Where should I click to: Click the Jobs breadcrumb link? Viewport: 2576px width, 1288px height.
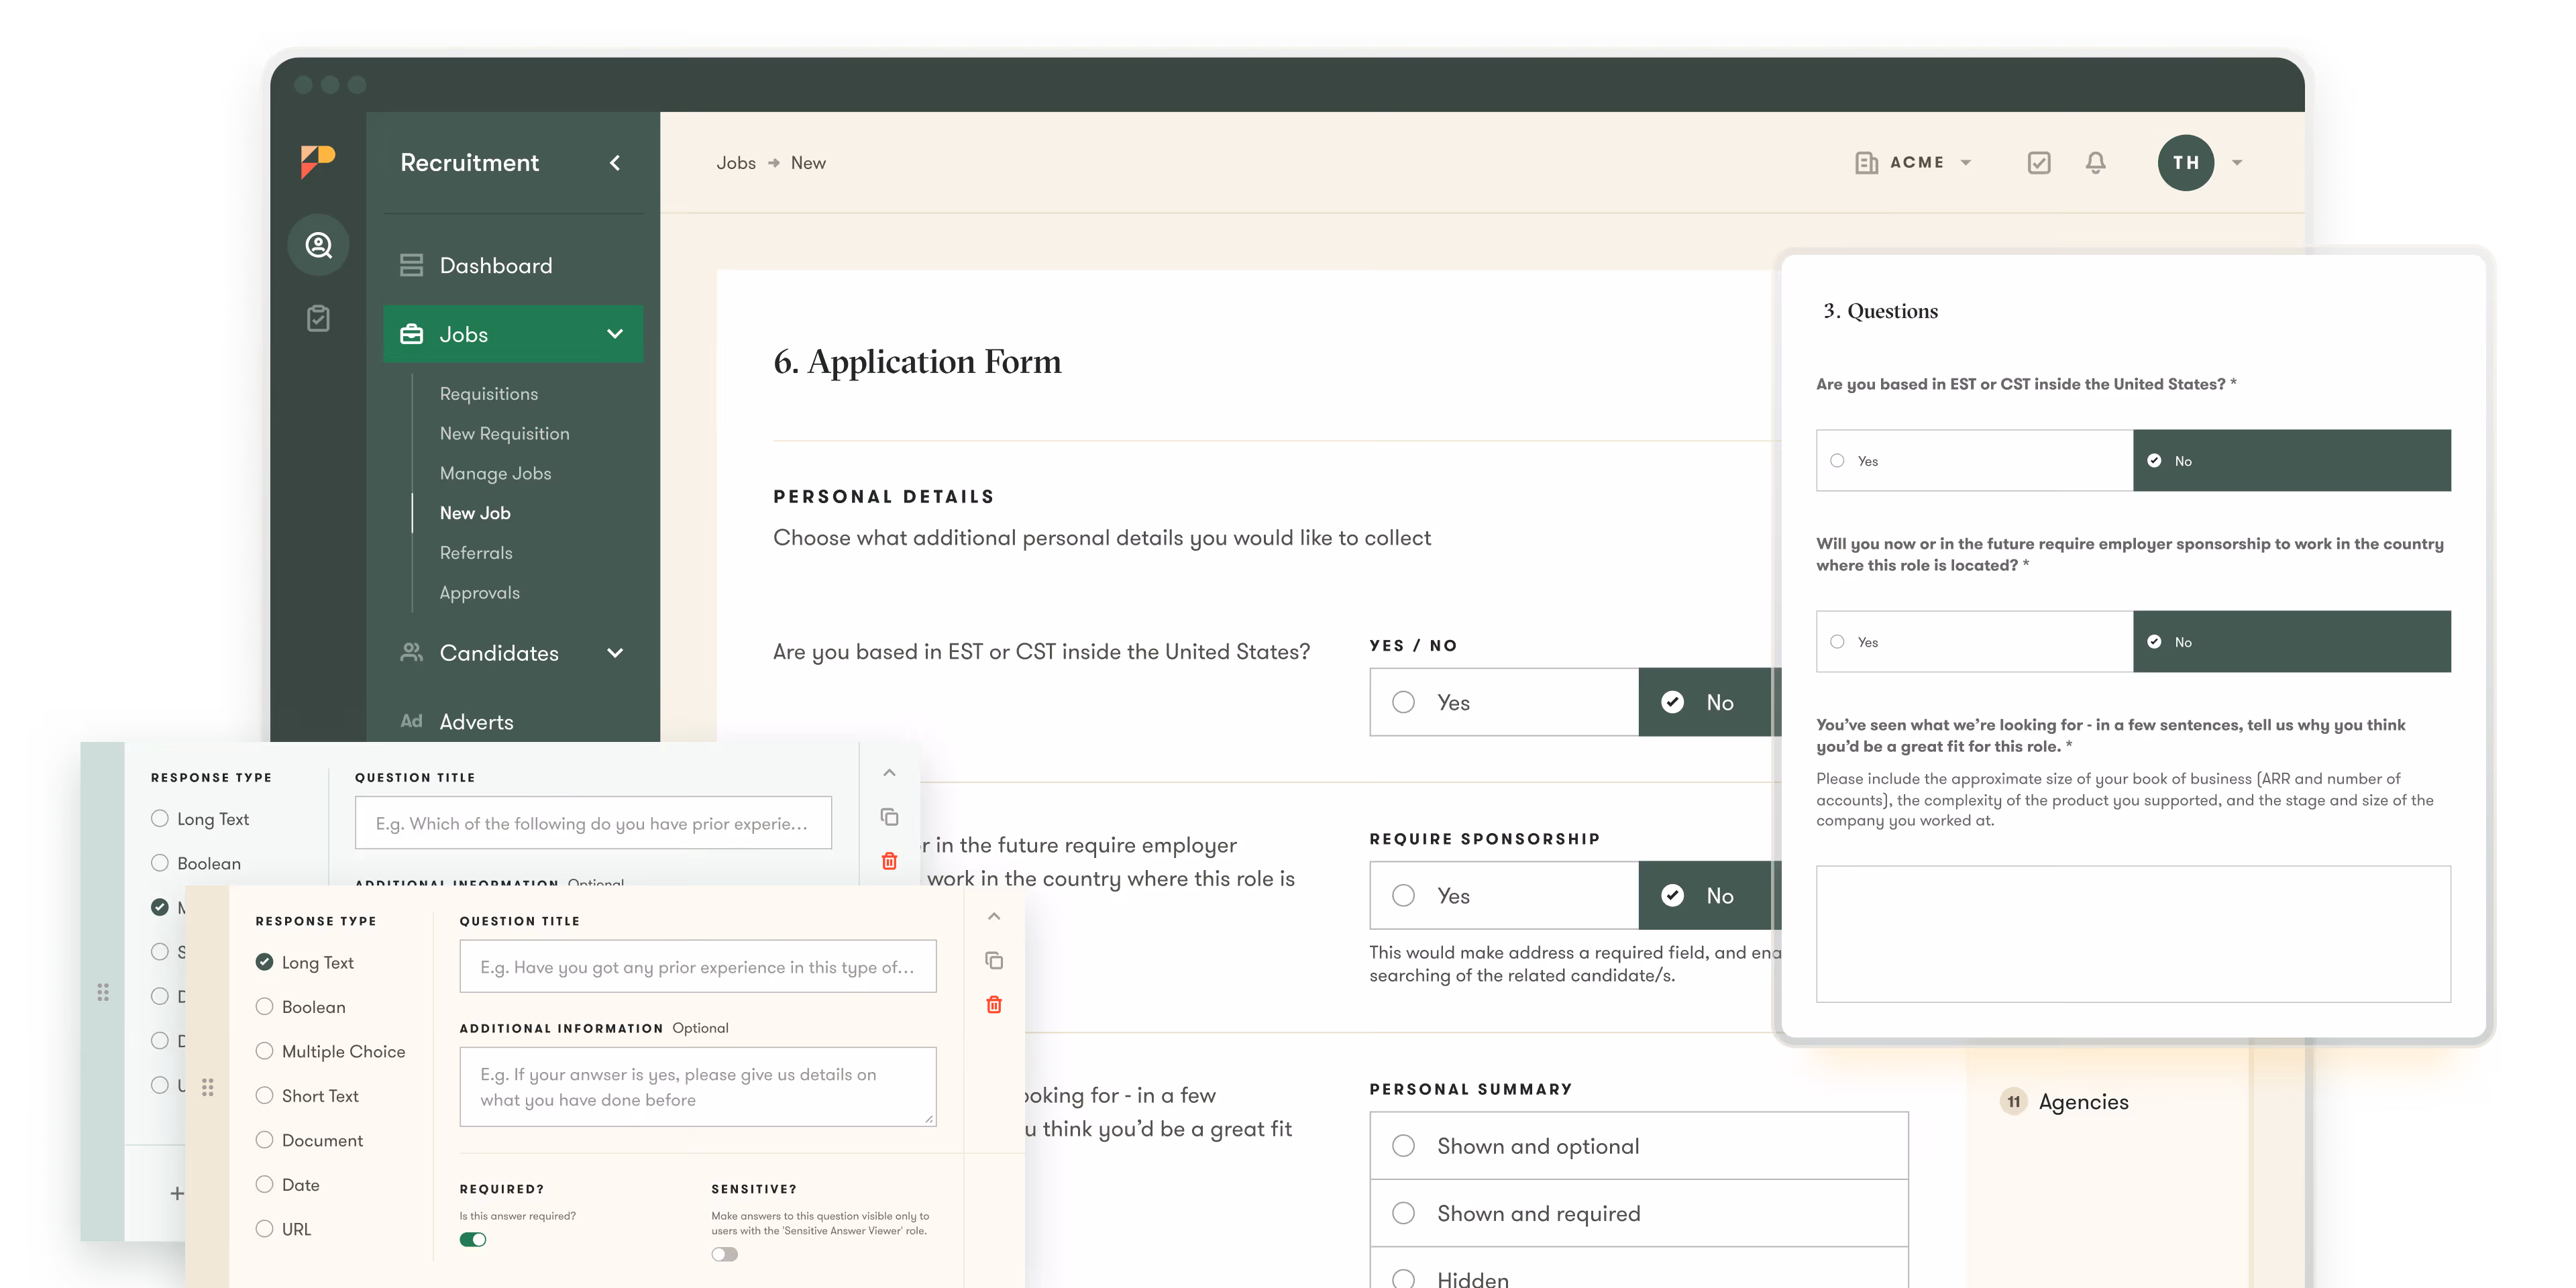pos(736,163)
